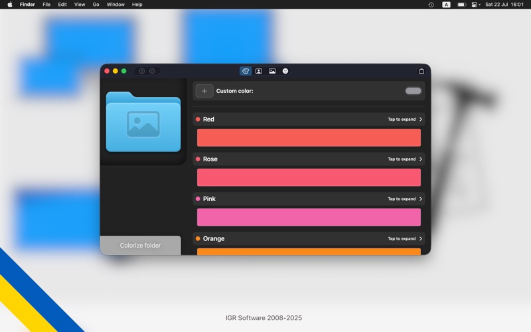Click the orange dot beside Orange

tap(198, 239)
